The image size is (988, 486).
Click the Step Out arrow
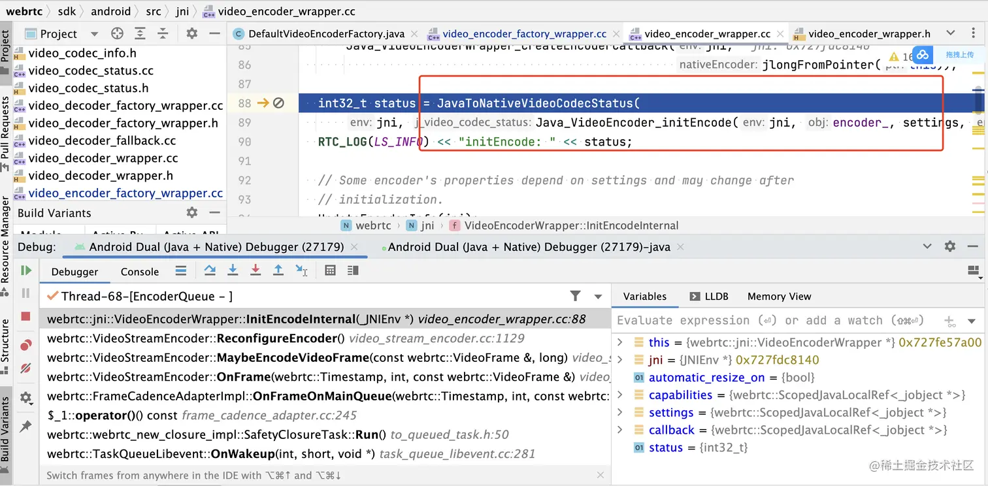(278, 270)
